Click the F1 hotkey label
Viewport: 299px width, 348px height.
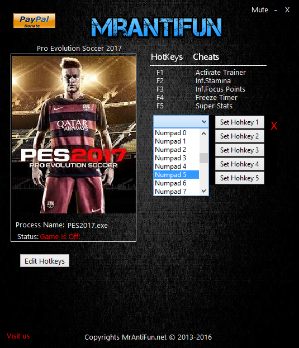(x=160, y=73)
